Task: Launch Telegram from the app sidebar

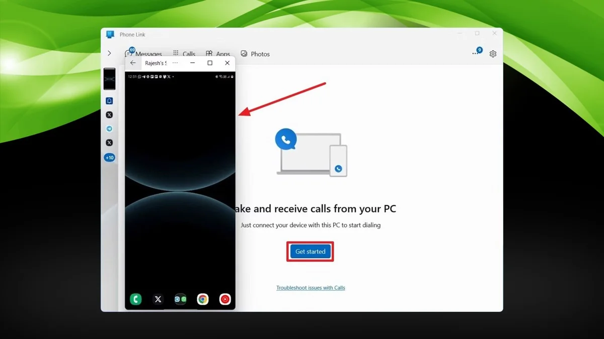Action: (109, 129)
